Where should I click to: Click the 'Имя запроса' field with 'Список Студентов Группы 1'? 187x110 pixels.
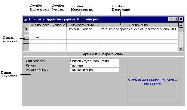pos(94,61)
